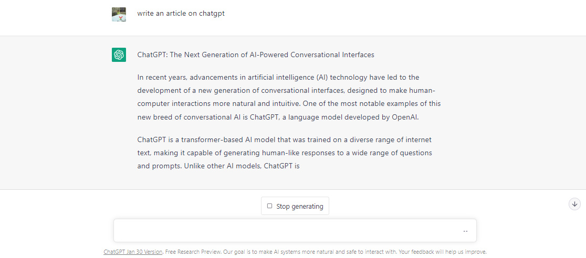Image resolution: width=586 pixels, height=258 pixels.
Task: Click the user profile avatar picture
Action: pyautogui.click(x=119, y=14)
